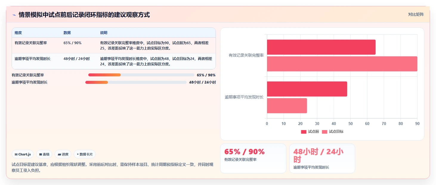The height and width of the screenshot is (185, 436).
Task: Click the 数据 column header
Action: click(67, 33)
